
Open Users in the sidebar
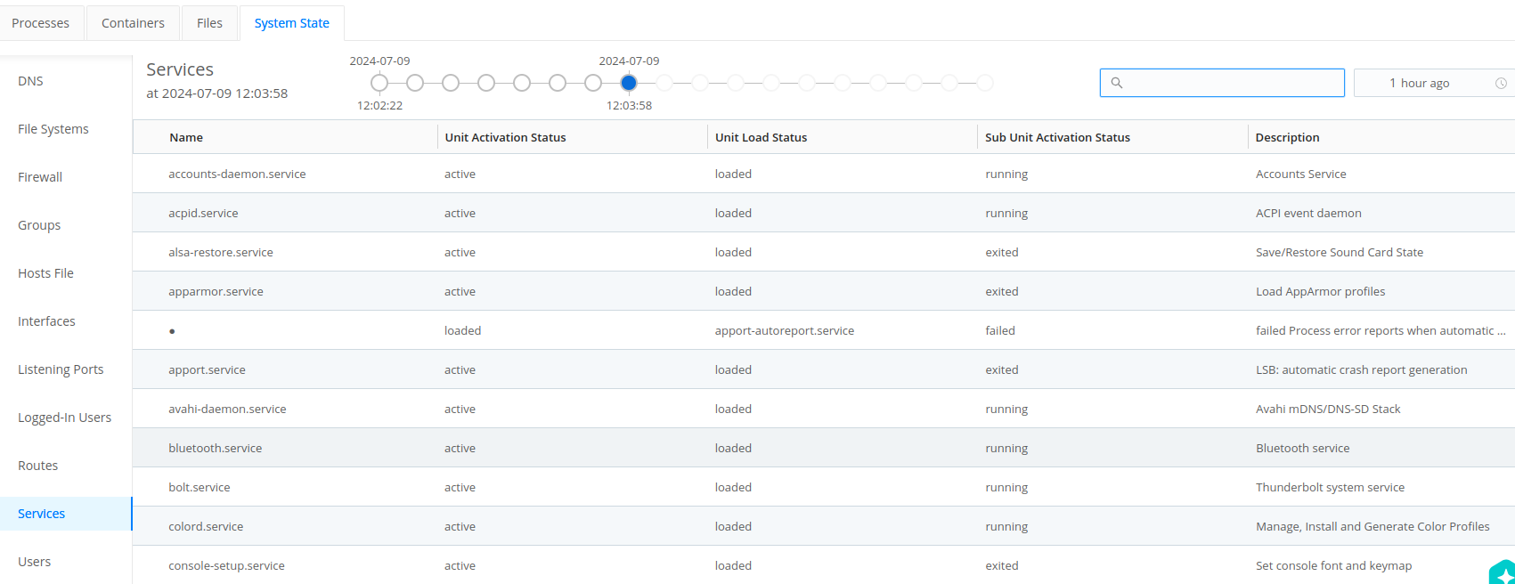point(34,562)
